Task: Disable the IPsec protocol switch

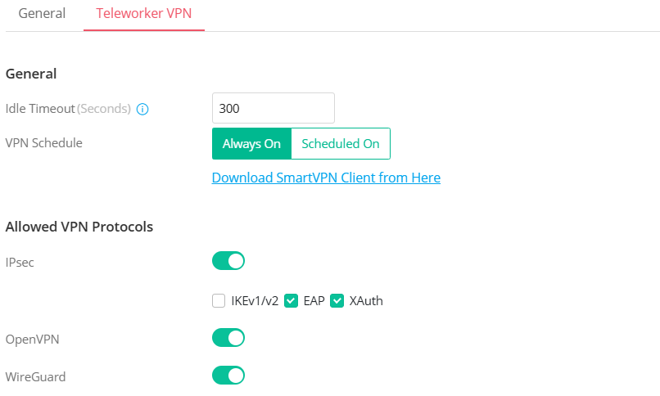Action: click(x=228, y=261)
